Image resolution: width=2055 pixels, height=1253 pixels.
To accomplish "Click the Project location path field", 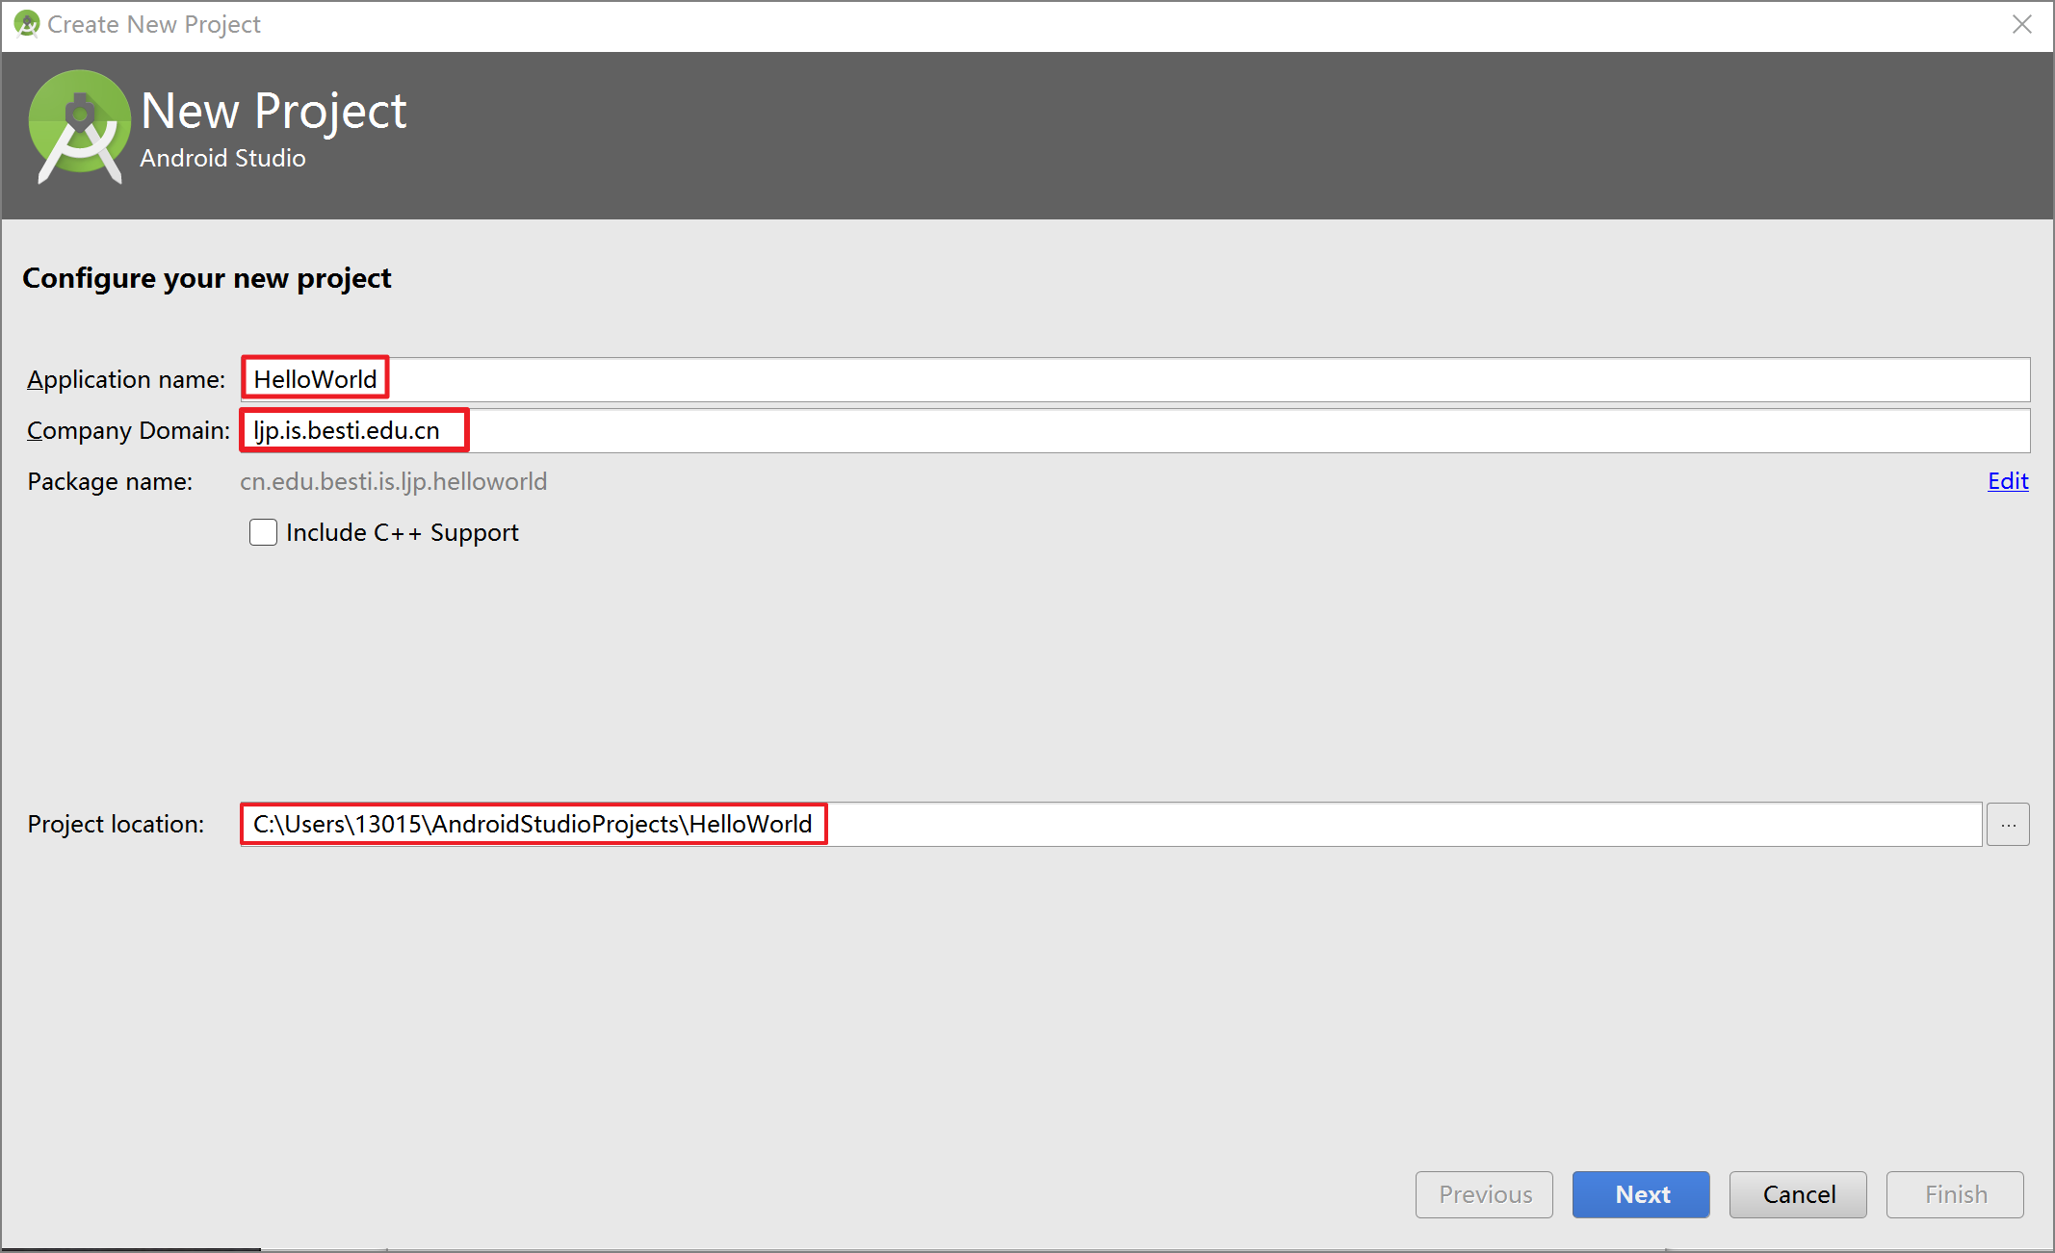I will point(1110,824).
